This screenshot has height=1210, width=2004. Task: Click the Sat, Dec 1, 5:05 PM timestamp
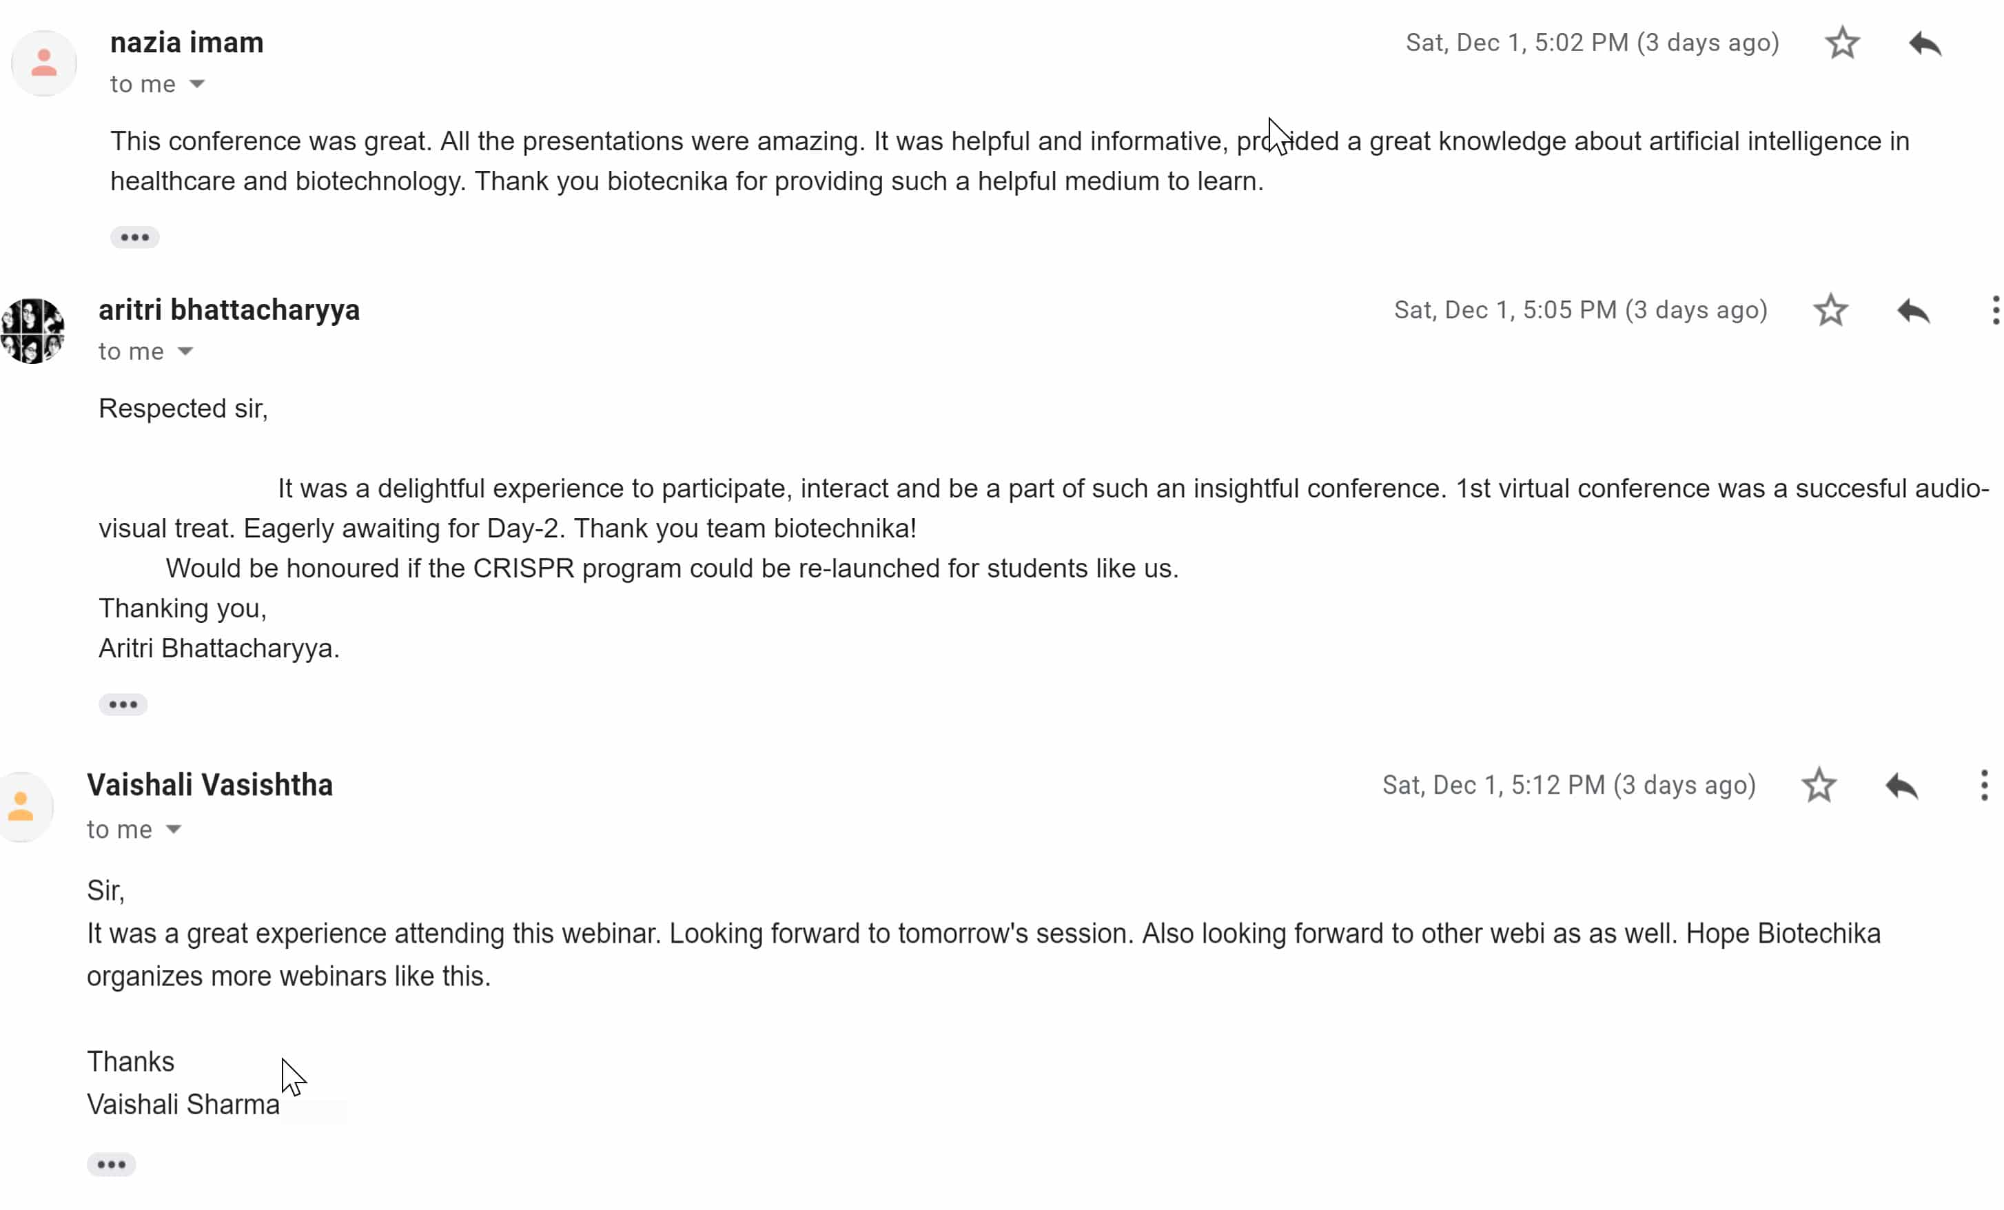click(1581, 310)
